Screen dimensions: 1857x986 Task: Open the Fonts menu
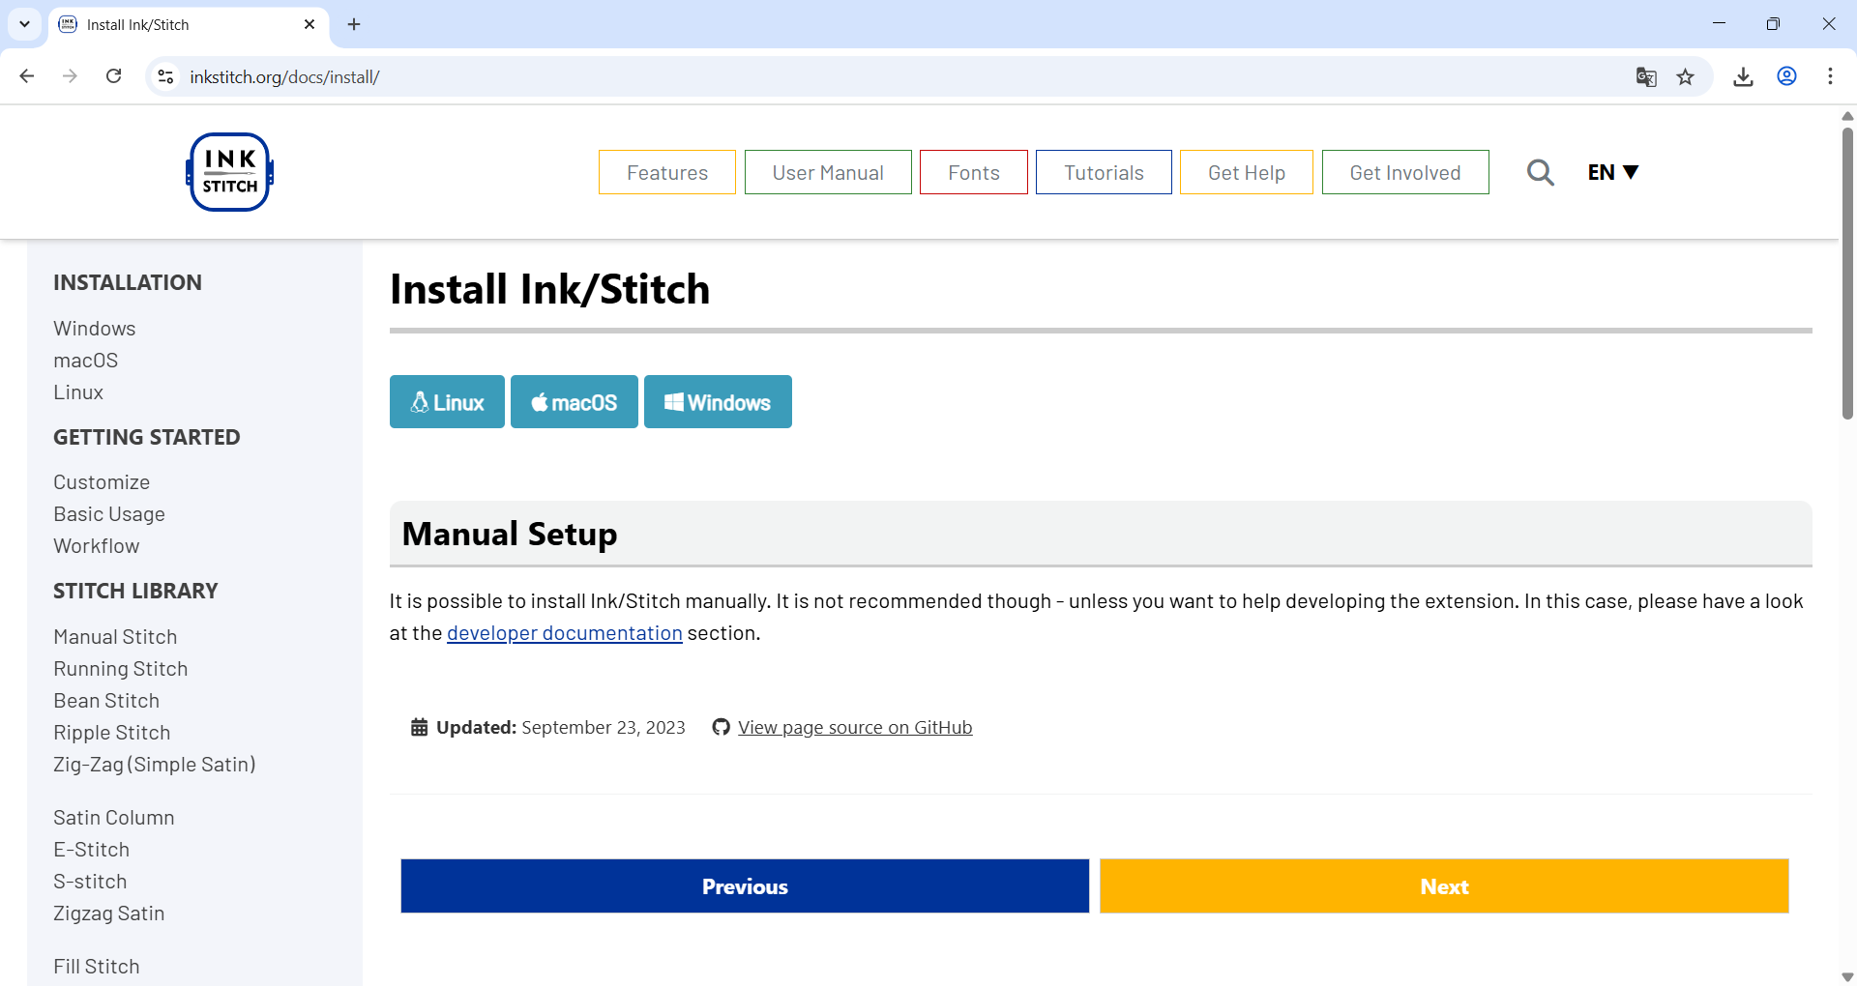974,172
